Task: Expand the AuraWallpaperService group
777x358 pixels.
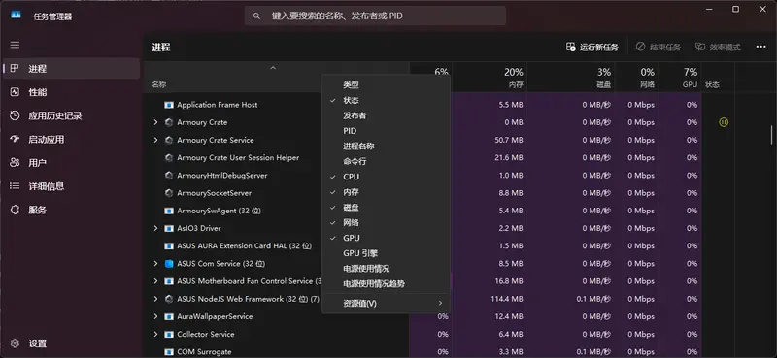Action: pos(155,316)
